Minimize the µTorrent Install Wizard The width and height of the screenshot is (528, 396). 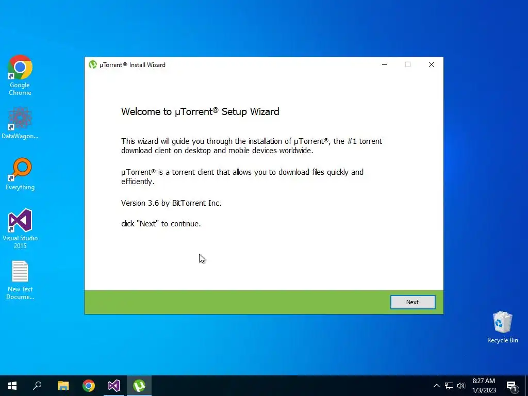coord(385,64)
